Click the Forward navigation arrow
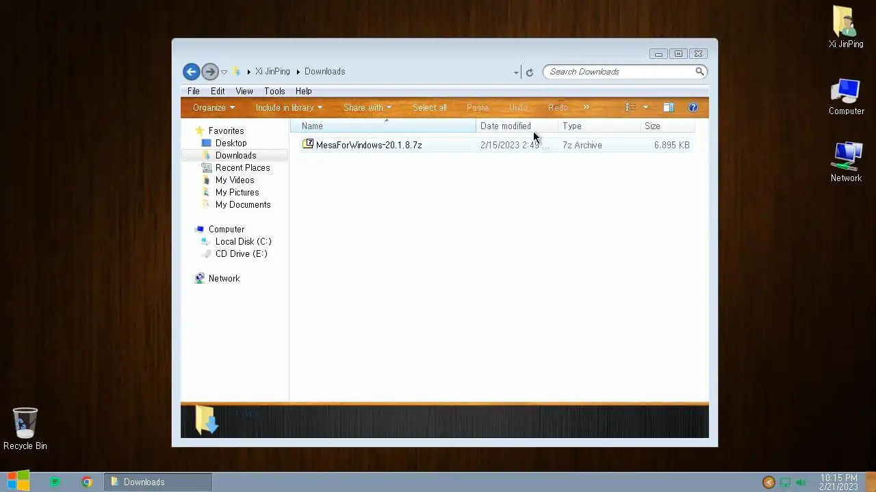 coord(209,71)
